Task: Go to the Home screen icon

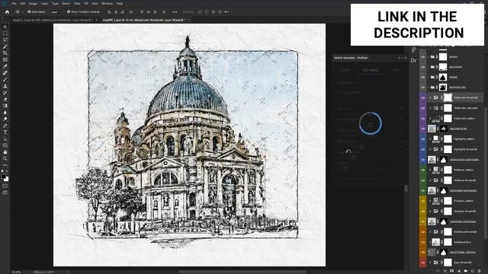Action: coord(7,12)
